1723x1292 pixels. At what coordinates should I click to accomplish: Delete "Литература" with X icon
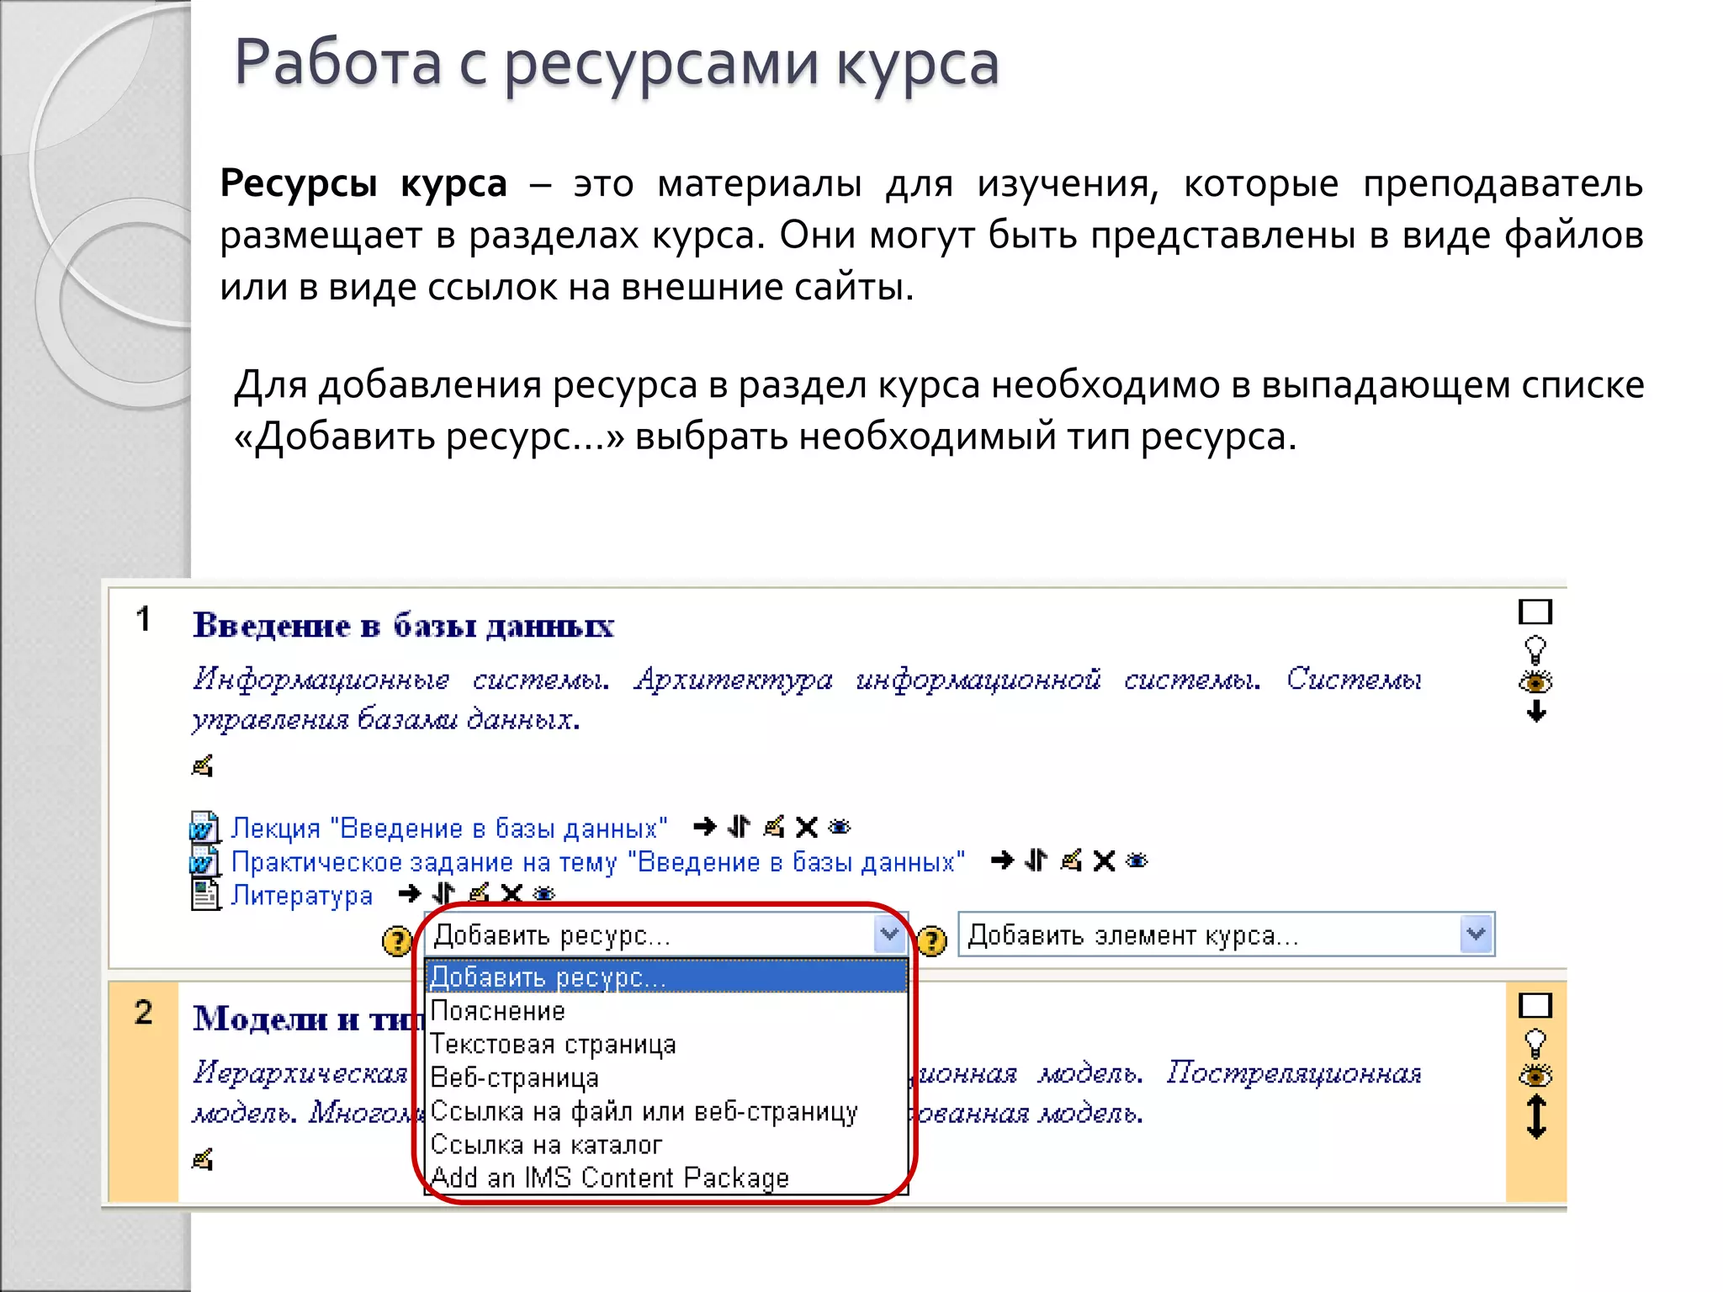point(512,893)
